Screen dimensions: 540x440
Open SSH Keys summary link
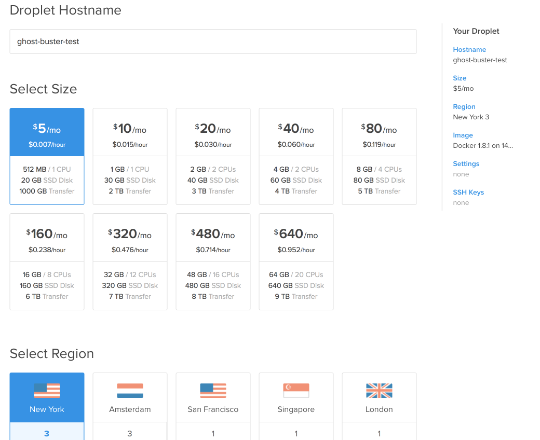coord(468,192)
